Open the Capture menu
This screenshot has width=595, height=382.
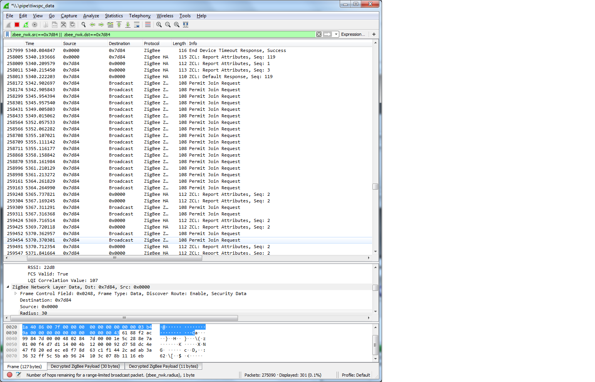(69, 16)
